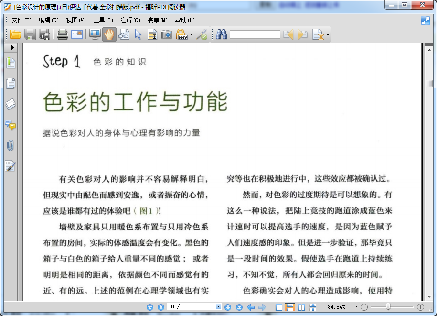Screen dimensions: 437x316
Task: Go to the previous page button
Action: [x=161, y=307]
